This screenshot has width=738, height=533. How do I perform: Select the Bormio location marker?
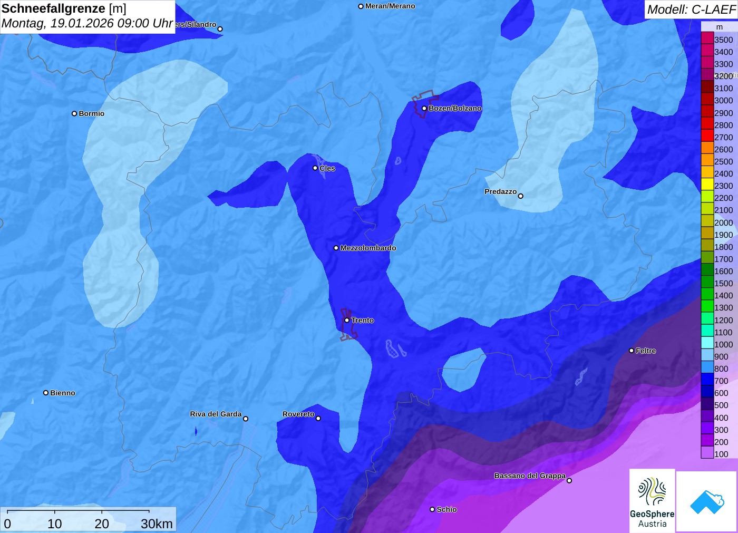[x=74, y=113]
